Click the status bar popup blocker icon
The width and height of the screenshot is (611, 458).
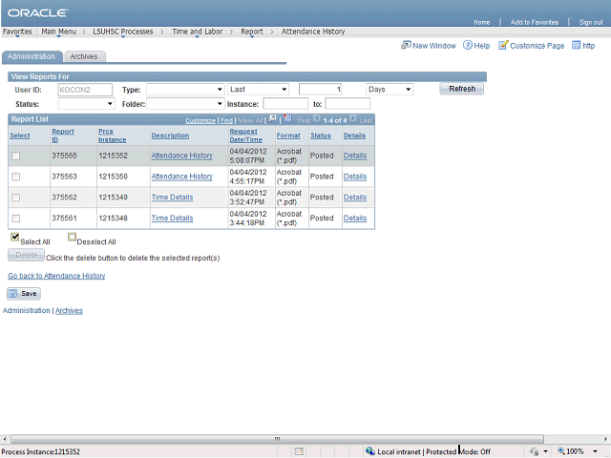(299, 451)
